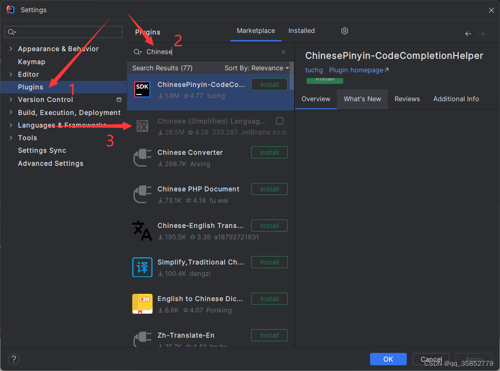The image size is (500, 371).
Task: Click Version Control project-level indicator icon
Action: point(119,100)
